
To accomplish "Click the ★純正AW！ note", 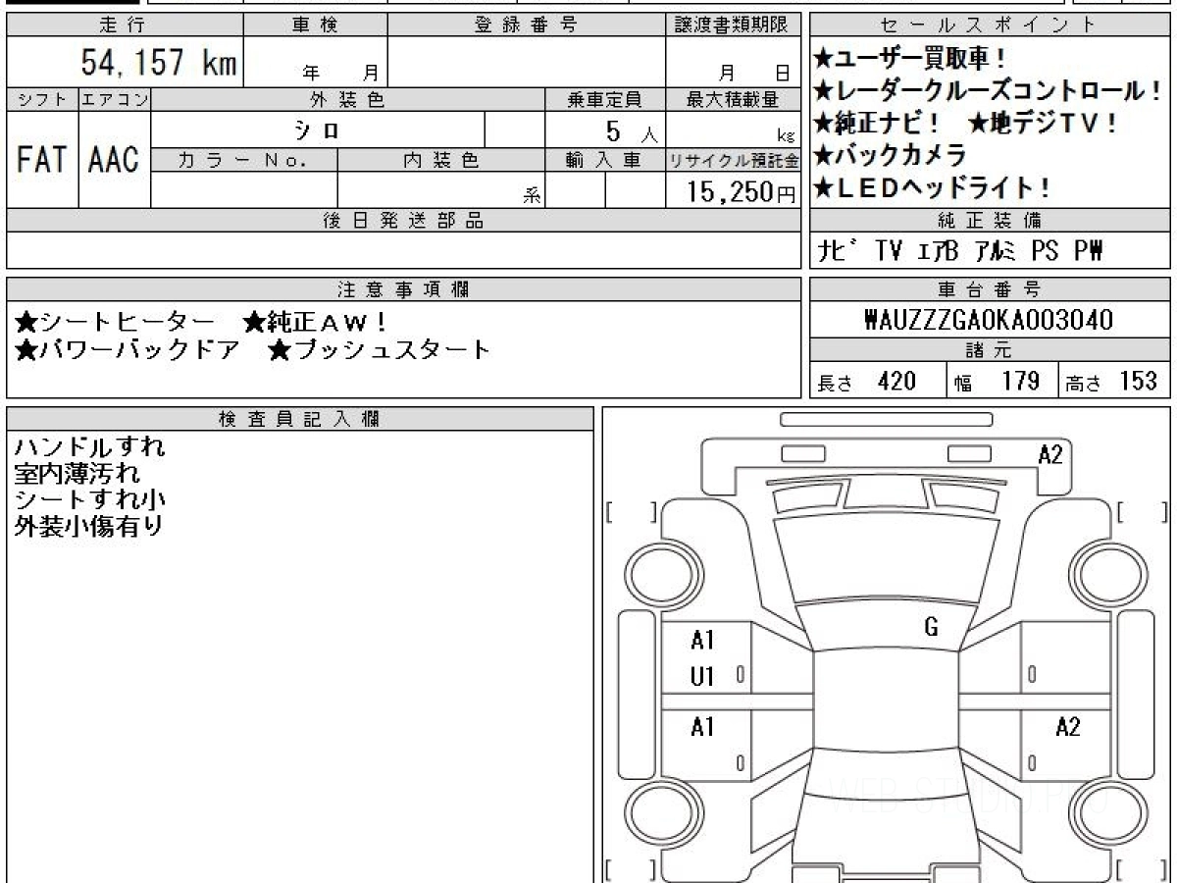I will (x=315, y=322).
